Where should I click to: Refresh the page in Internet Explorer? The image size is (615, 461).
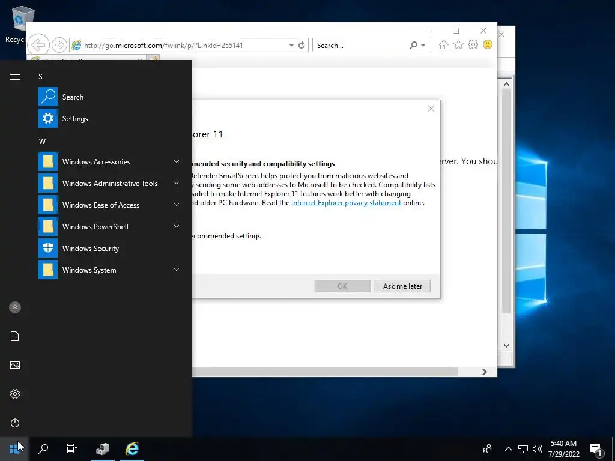click(x=301, y=46)
